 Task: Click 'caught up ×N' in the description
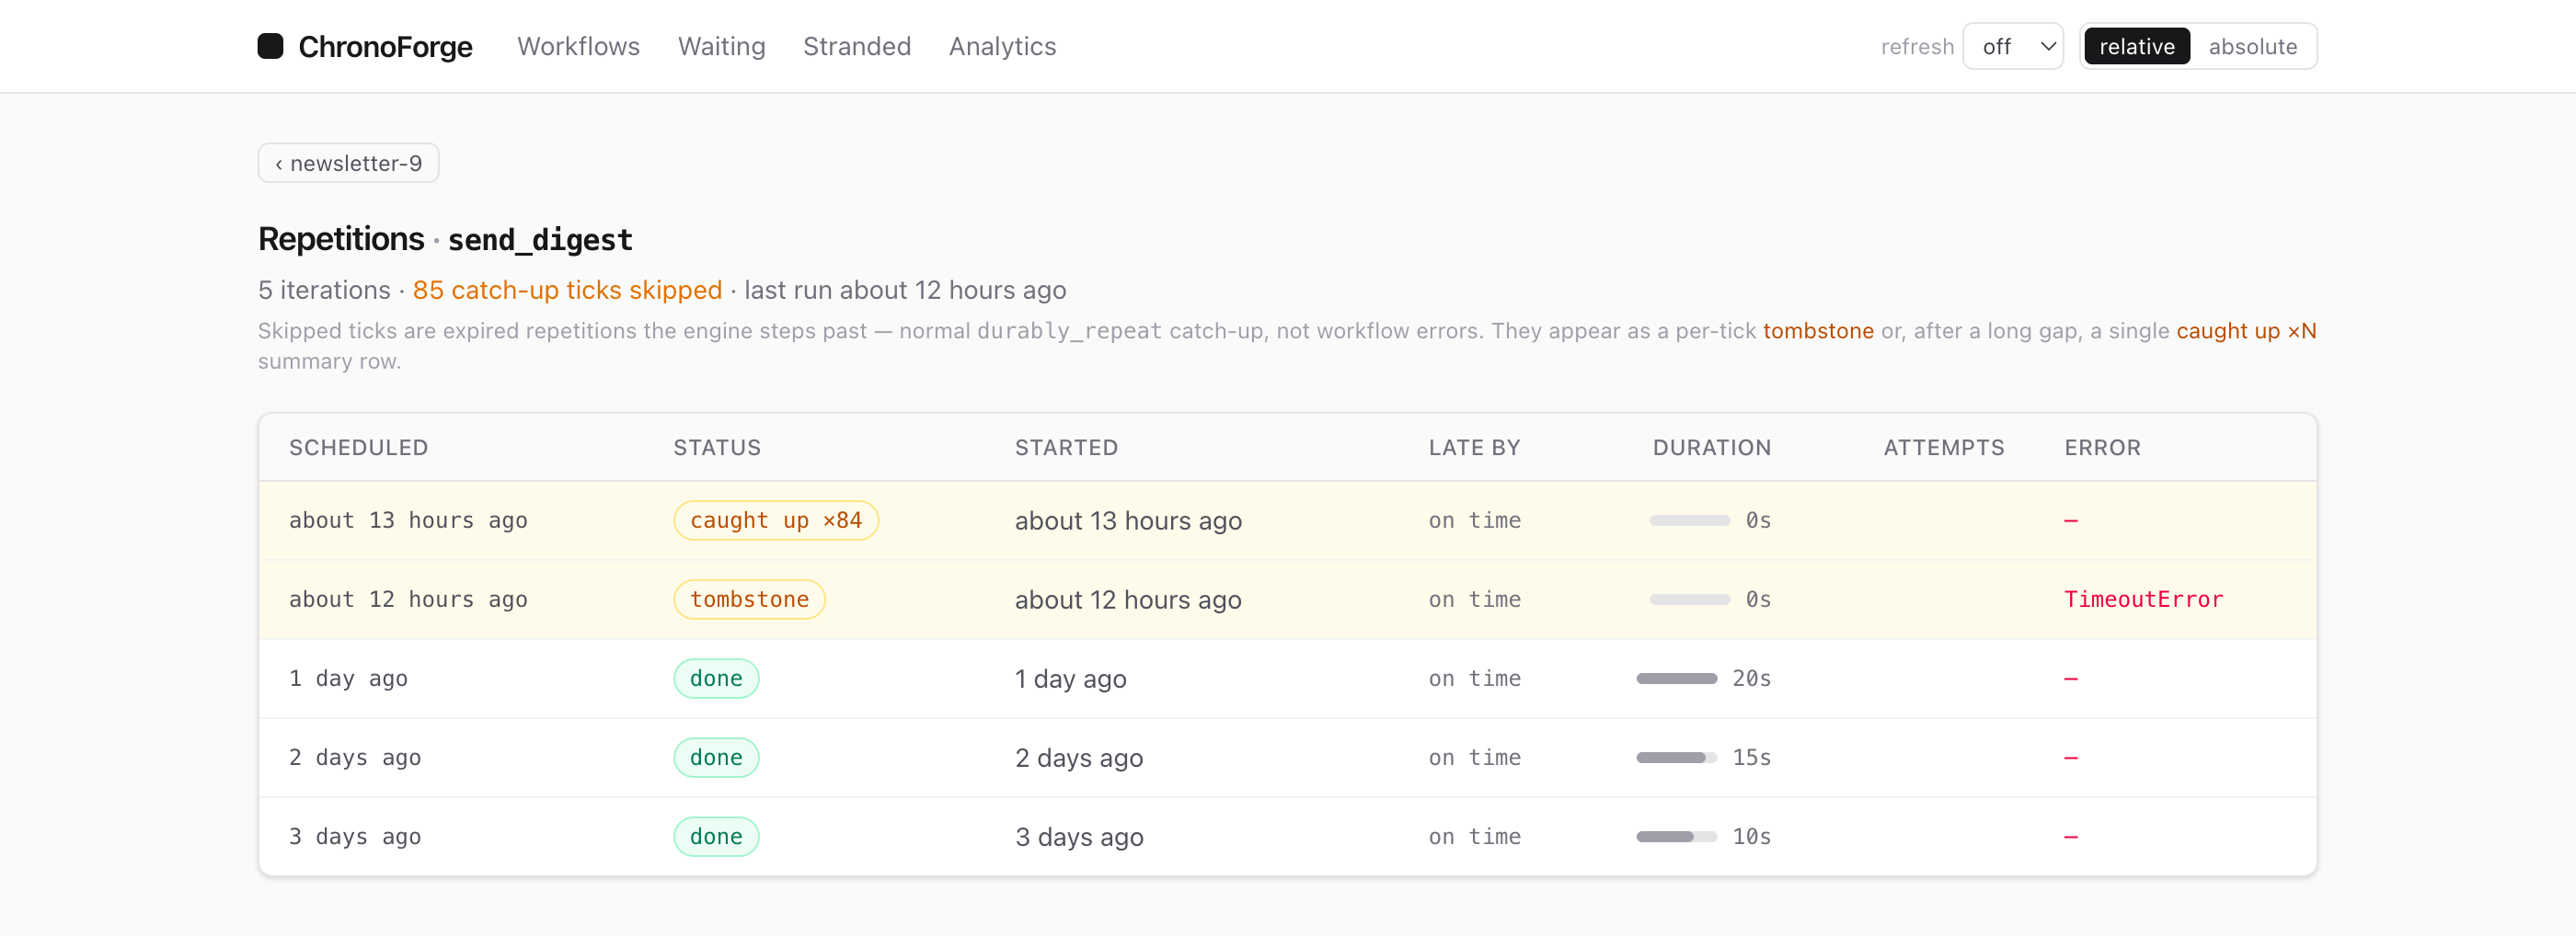pyautogui.click(x=2246, y=331)
